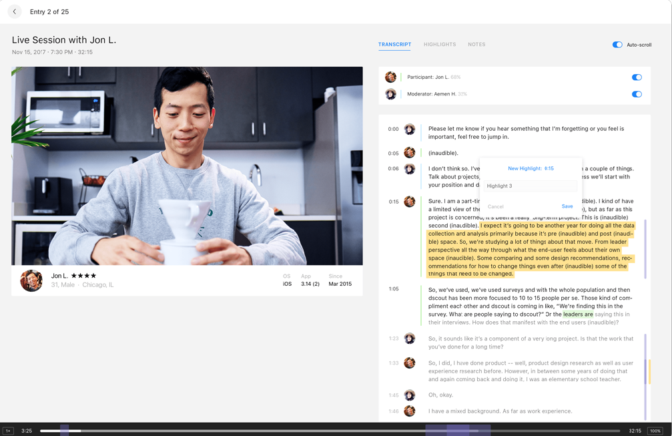This screenshot has height=436, width=672.
Task: Cancel the new highlight popup
Action: click(496, 206)
